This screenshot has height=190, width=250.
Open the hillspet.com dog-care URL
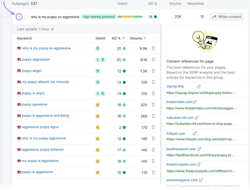pyautogui.click(x=201, y=139)
